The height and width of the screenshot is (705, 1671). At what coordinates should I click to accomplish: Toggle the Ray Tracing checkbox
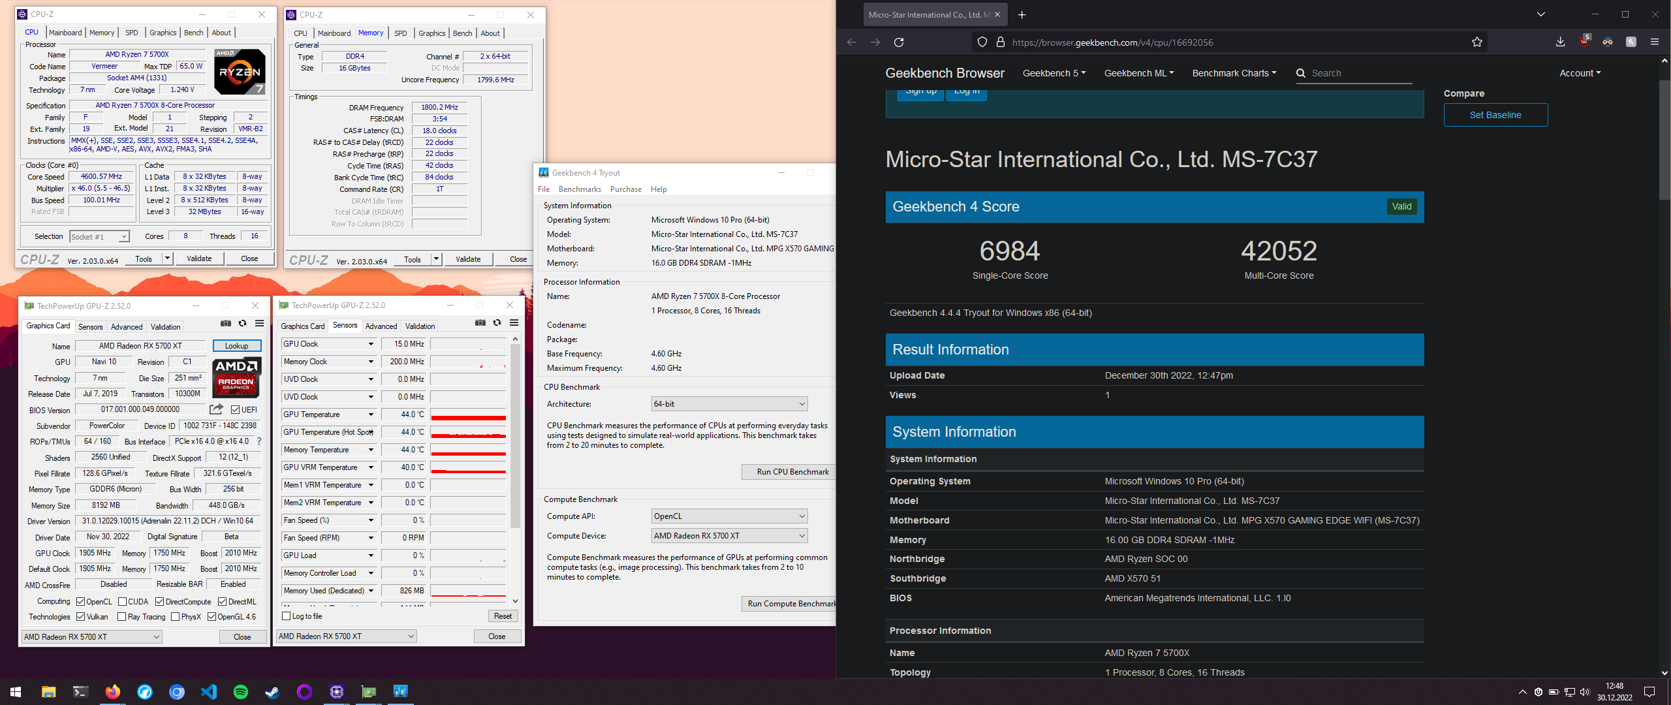coord(122,617)
